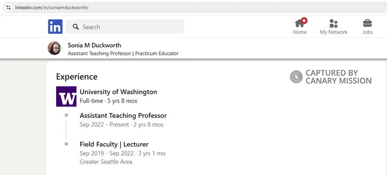Click the magnifying glass search icon
Screen dimensions: 387x175
pyautogui.click(x=76, y=27)
